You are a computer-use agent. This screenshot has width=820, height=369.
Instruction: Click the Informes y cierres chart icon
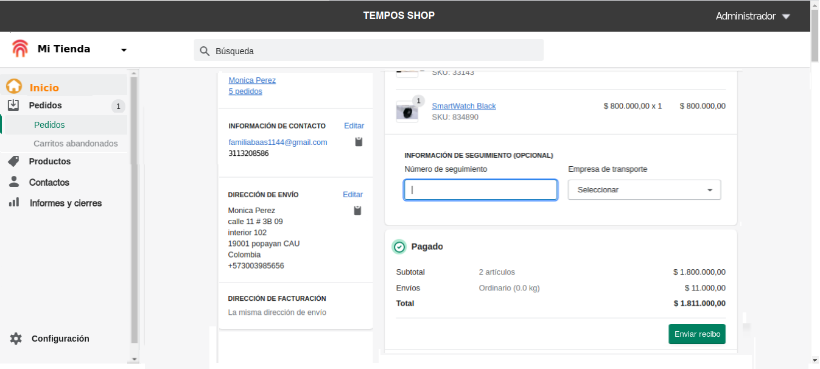pos(14,203)
